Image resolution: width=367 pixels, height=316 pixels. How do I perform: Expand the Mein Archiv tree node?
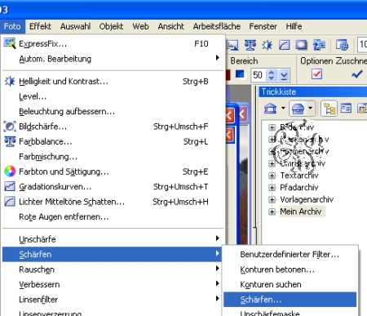[272, 211]
